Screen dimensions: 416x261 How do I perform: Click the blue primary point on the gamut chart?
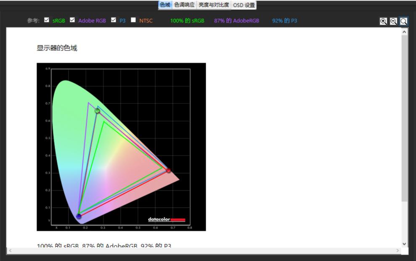point(79,216)
